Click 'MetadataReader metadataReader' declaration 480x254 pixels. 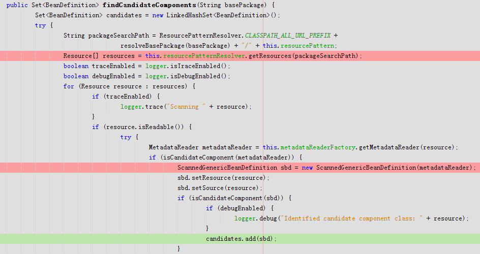[200, 147]
